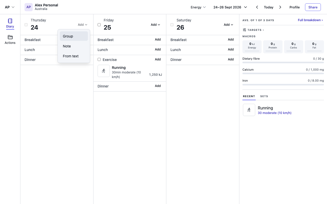Go to the next date range arrow

point(280,7)
